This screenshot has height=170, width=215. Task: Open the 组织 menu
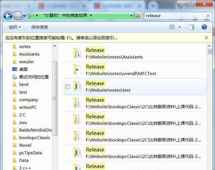click(x=15, y=27)
